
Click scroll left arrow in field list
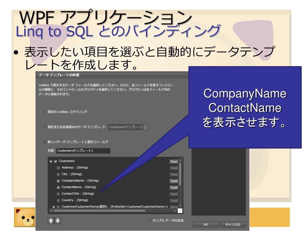click(51, 211)
